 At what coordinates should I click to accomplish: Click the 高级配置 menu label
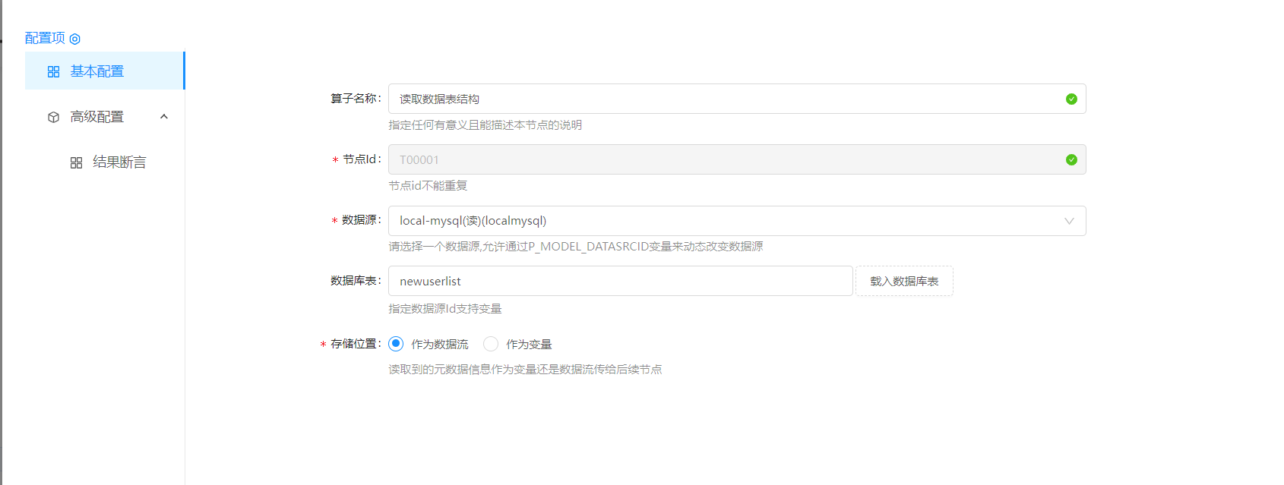(97, 117)
